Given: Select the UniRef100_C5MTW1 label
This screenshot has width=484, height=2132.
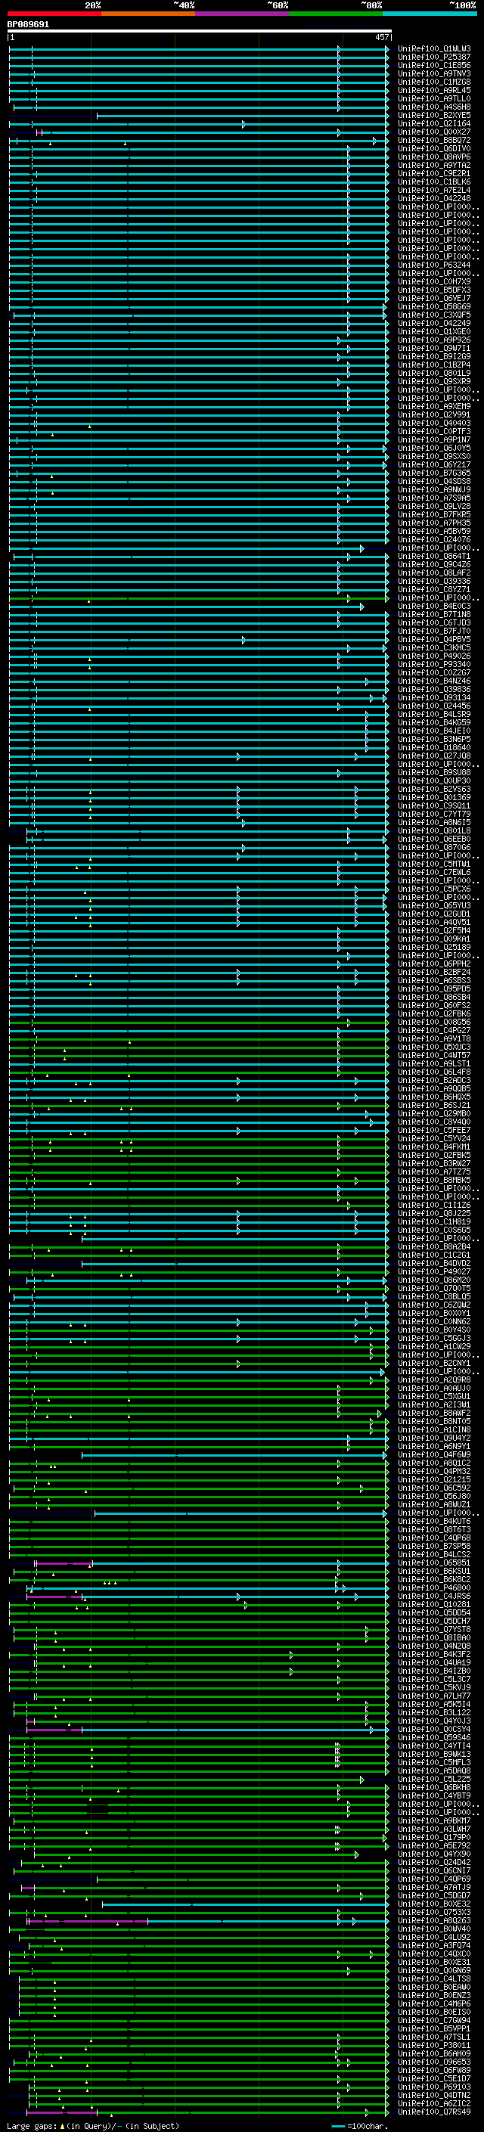Looking at the screenshot, I should tap(434, 864).
